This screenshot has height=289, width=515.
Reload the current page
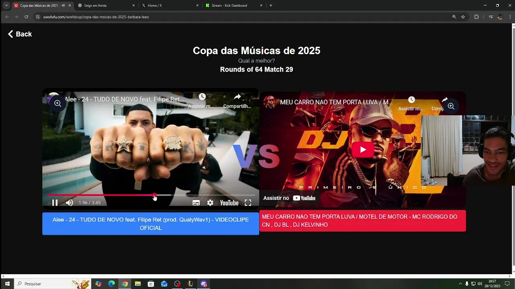(26, 17)
